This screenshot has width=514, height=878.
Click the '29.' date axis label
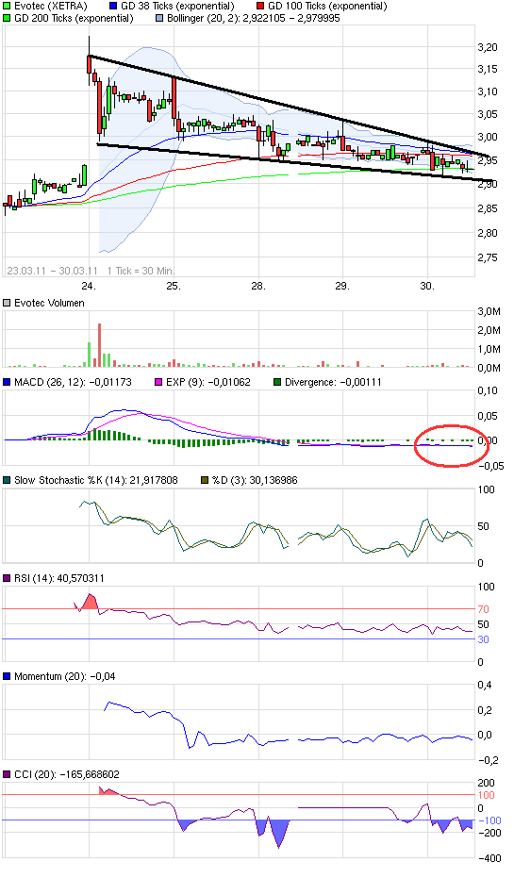click(342, 286)
